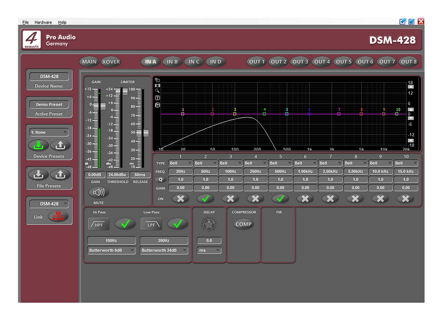This screenshot has width=443, height=321.
Task: Open the band 10 Bell type dropdown
Action: [406, 163]
